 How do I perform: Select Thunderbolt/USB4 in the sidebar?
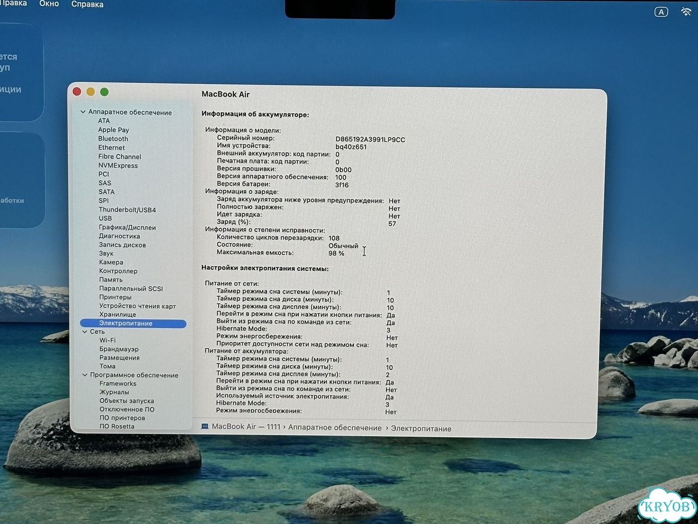coord(127,210)
